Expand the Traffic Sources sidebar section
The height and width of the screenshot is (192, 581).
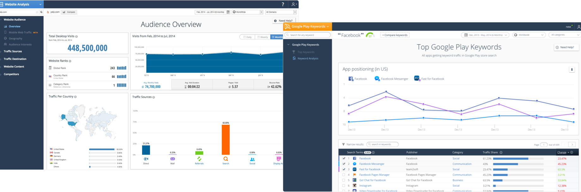13,51
